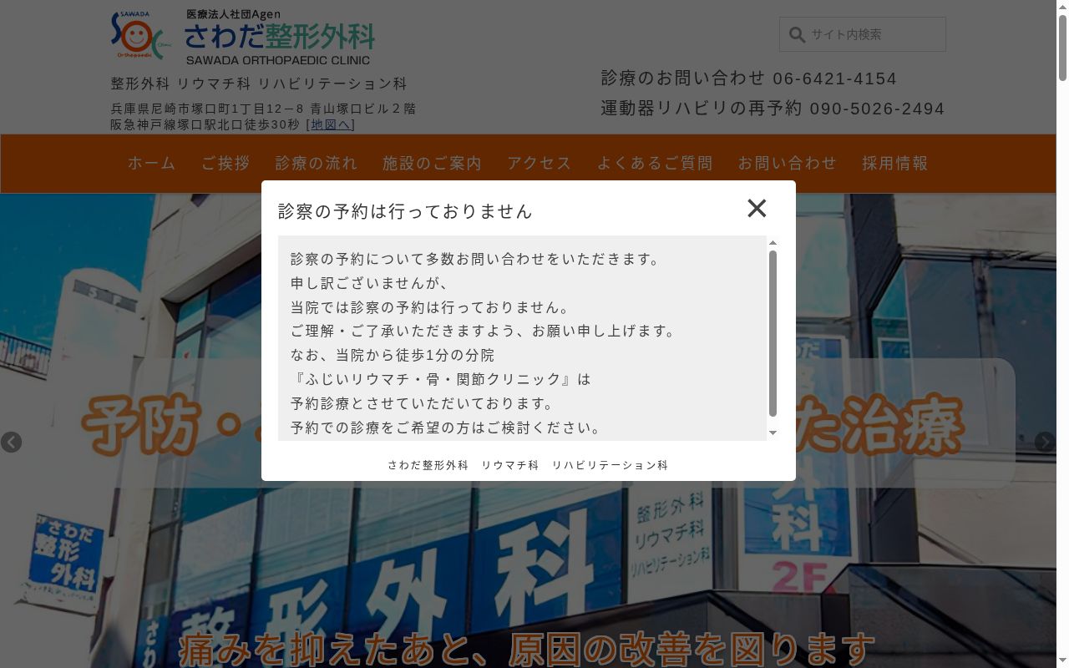Click the popup text scrollbar thumb
The height and width of the screenshot is (668, 1069).
773,333
